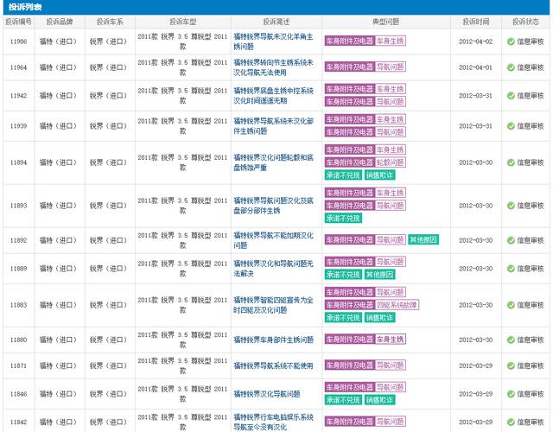Click the 投诉品牌 column header
The width and height of the screenshot is (553, 432).
60,22
